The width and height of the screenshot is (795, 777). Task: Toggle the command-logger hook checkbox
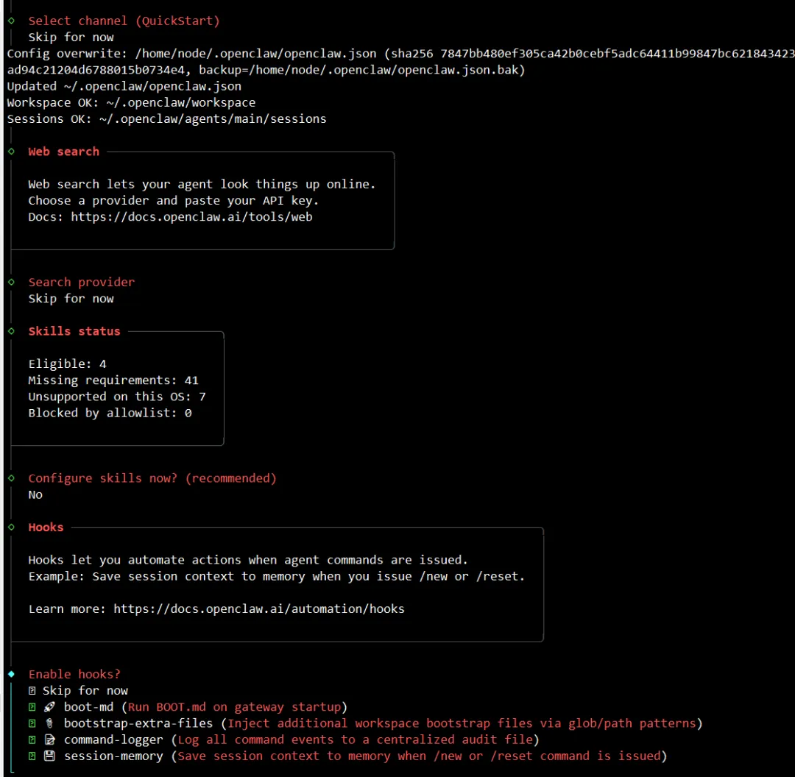point(32,739)
